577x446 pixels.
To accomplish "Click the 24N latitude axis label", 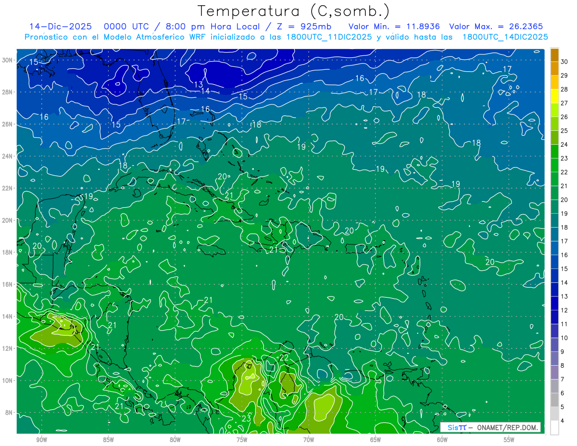I will (x=8, y=156).
